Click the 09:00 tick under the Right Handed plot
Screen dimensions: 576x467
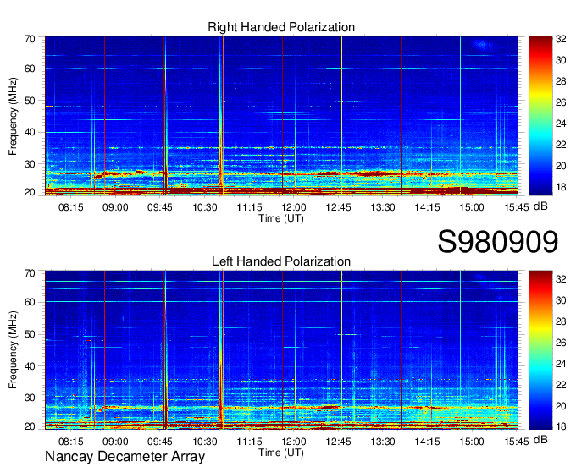(x=115, y=207)
